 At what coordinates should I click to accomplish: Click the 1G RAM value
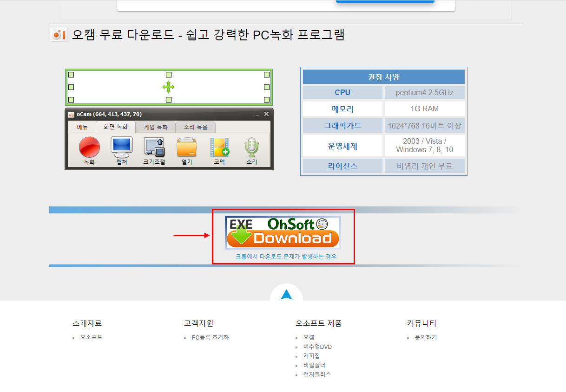tap(424, 109)
